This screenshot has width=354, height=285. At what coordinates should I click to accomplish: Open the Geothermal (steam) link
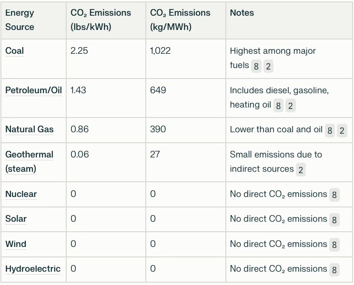tap(29, 161)
